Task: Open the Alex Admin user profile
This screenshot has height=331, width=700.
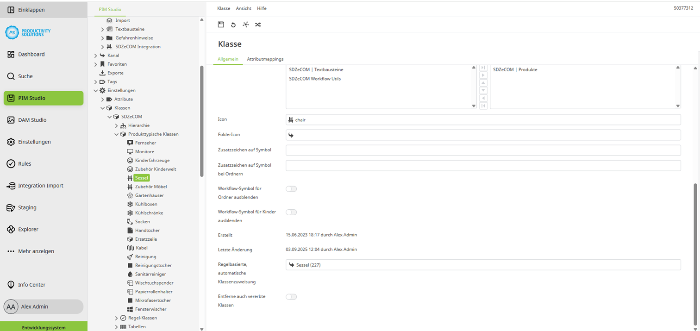Action: 34,306
